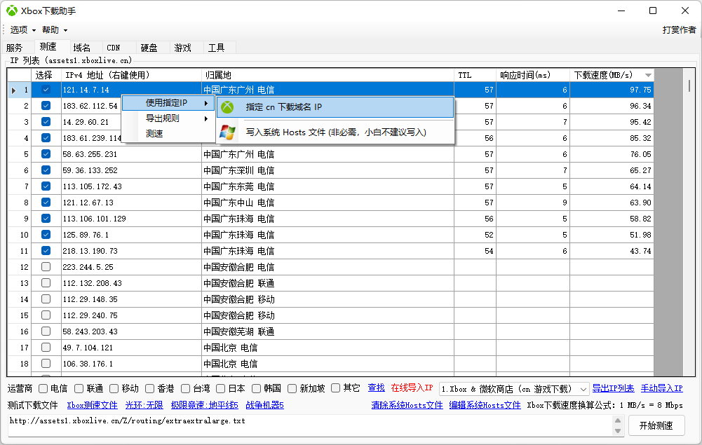This screenshot has height=445, width=702.
Task: Enable the 移动 carrier filter
Action: (x=114, y=388)
